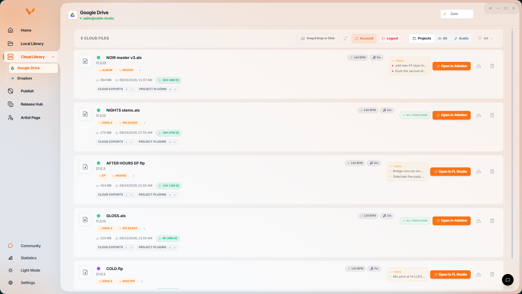
Task: Click the vertical scrollbar of file list
Action: 512,144
